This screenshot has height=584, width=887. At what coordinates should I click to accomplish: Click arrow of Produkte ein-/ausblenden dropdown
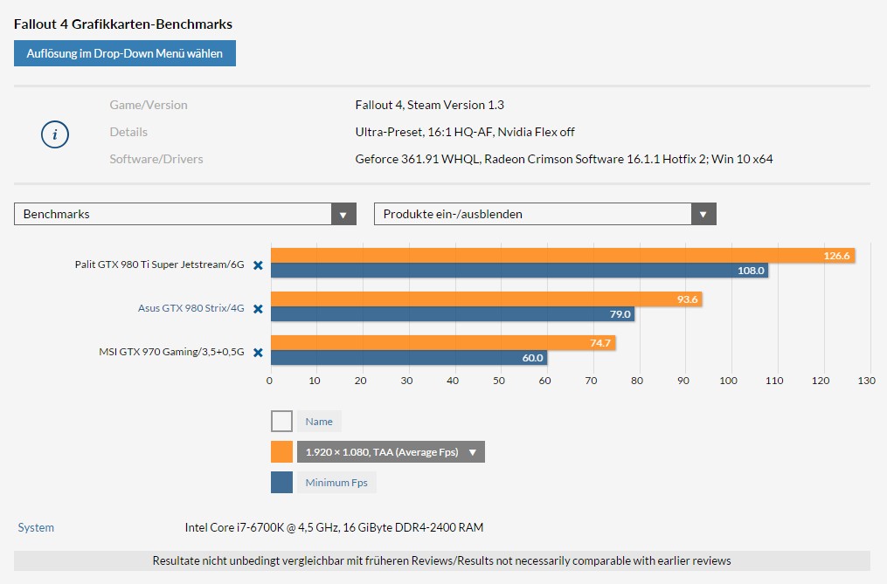[703, 214]
